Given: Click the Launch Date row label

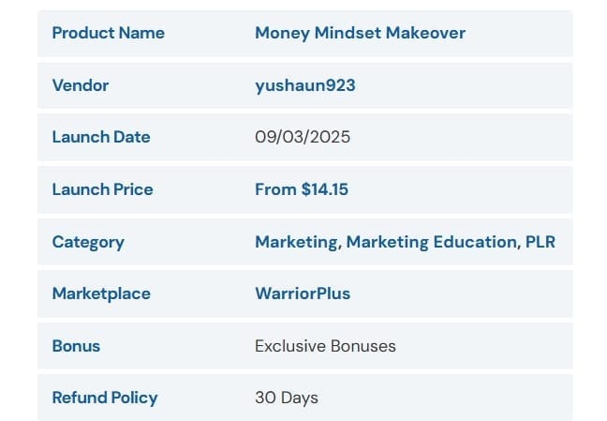Looking at the screenshot, I should coord(101,137).
